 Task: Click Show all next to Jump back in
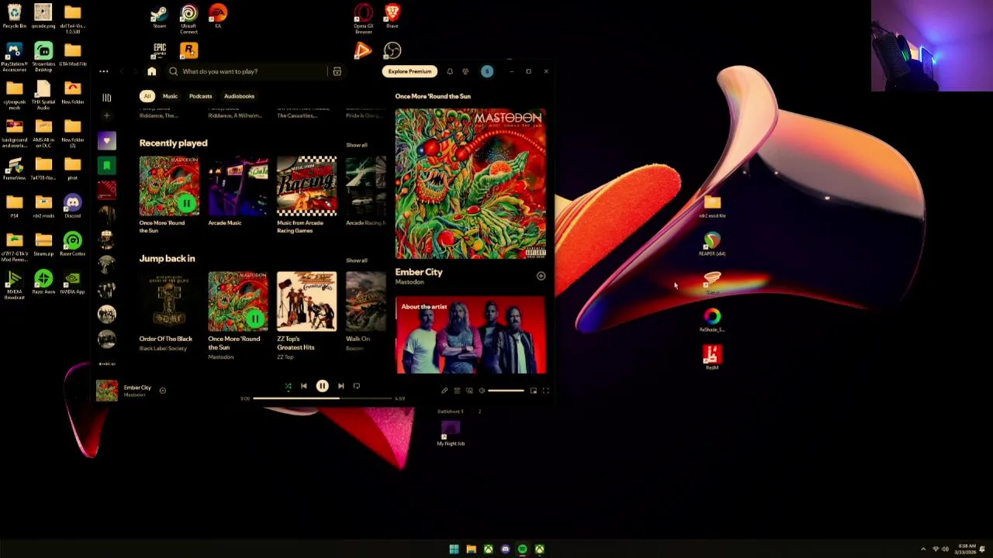(x=357, y=260)
